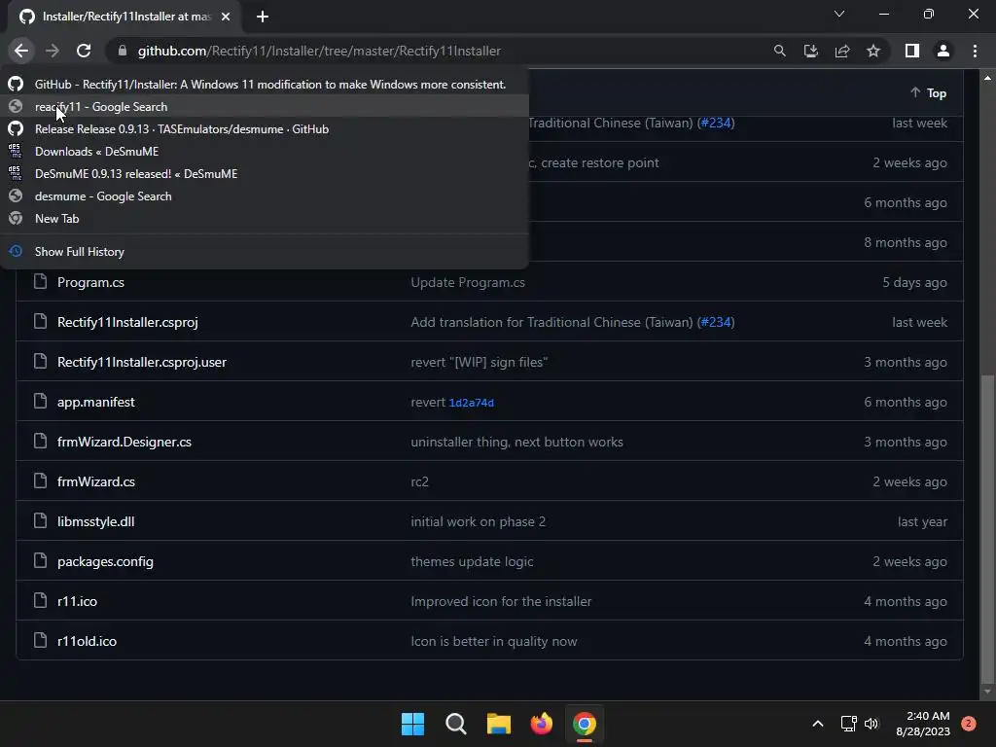Image resolution: width=996 pixels, height=747 pixels.
Task: Go back to GitHub - Rectify11/Installer history entry
Action: point(265,84)
